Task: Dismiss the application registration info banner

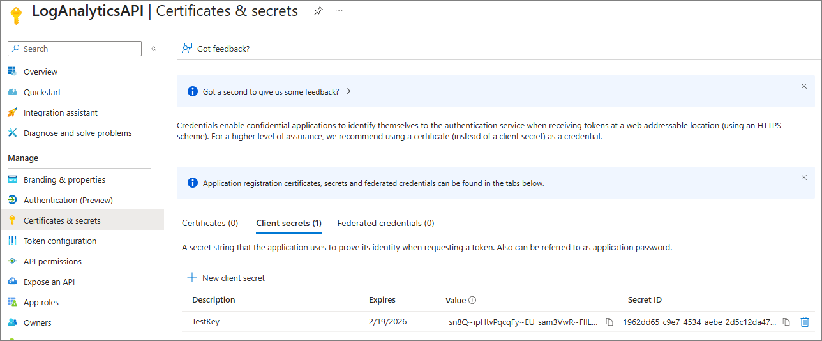Action: click(x=804, y=178)
